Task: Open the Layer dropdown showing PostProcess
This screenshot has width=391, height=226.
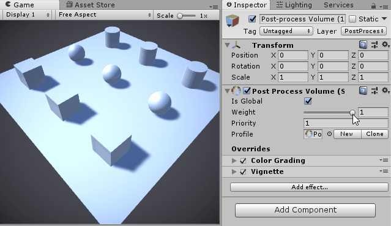Action: 363,31
